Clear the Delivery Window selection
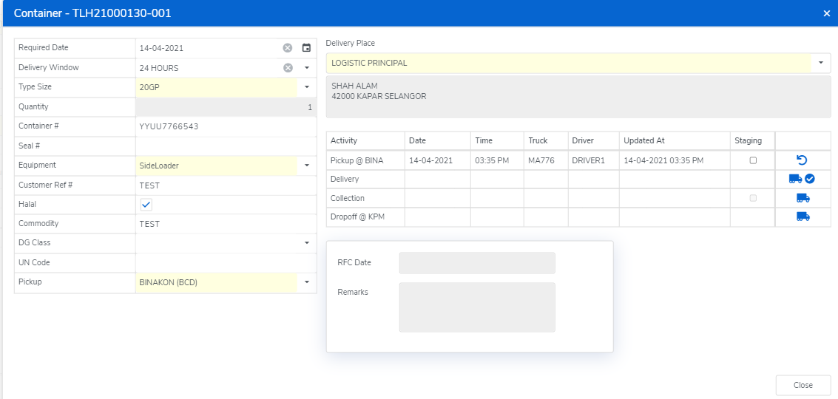838x399 pixels. pos(288,68)
